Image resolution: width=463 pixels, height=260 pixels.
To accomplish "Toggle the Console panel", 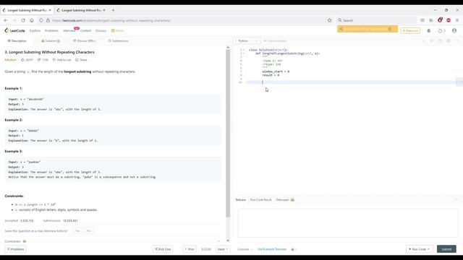I will 245,249.
